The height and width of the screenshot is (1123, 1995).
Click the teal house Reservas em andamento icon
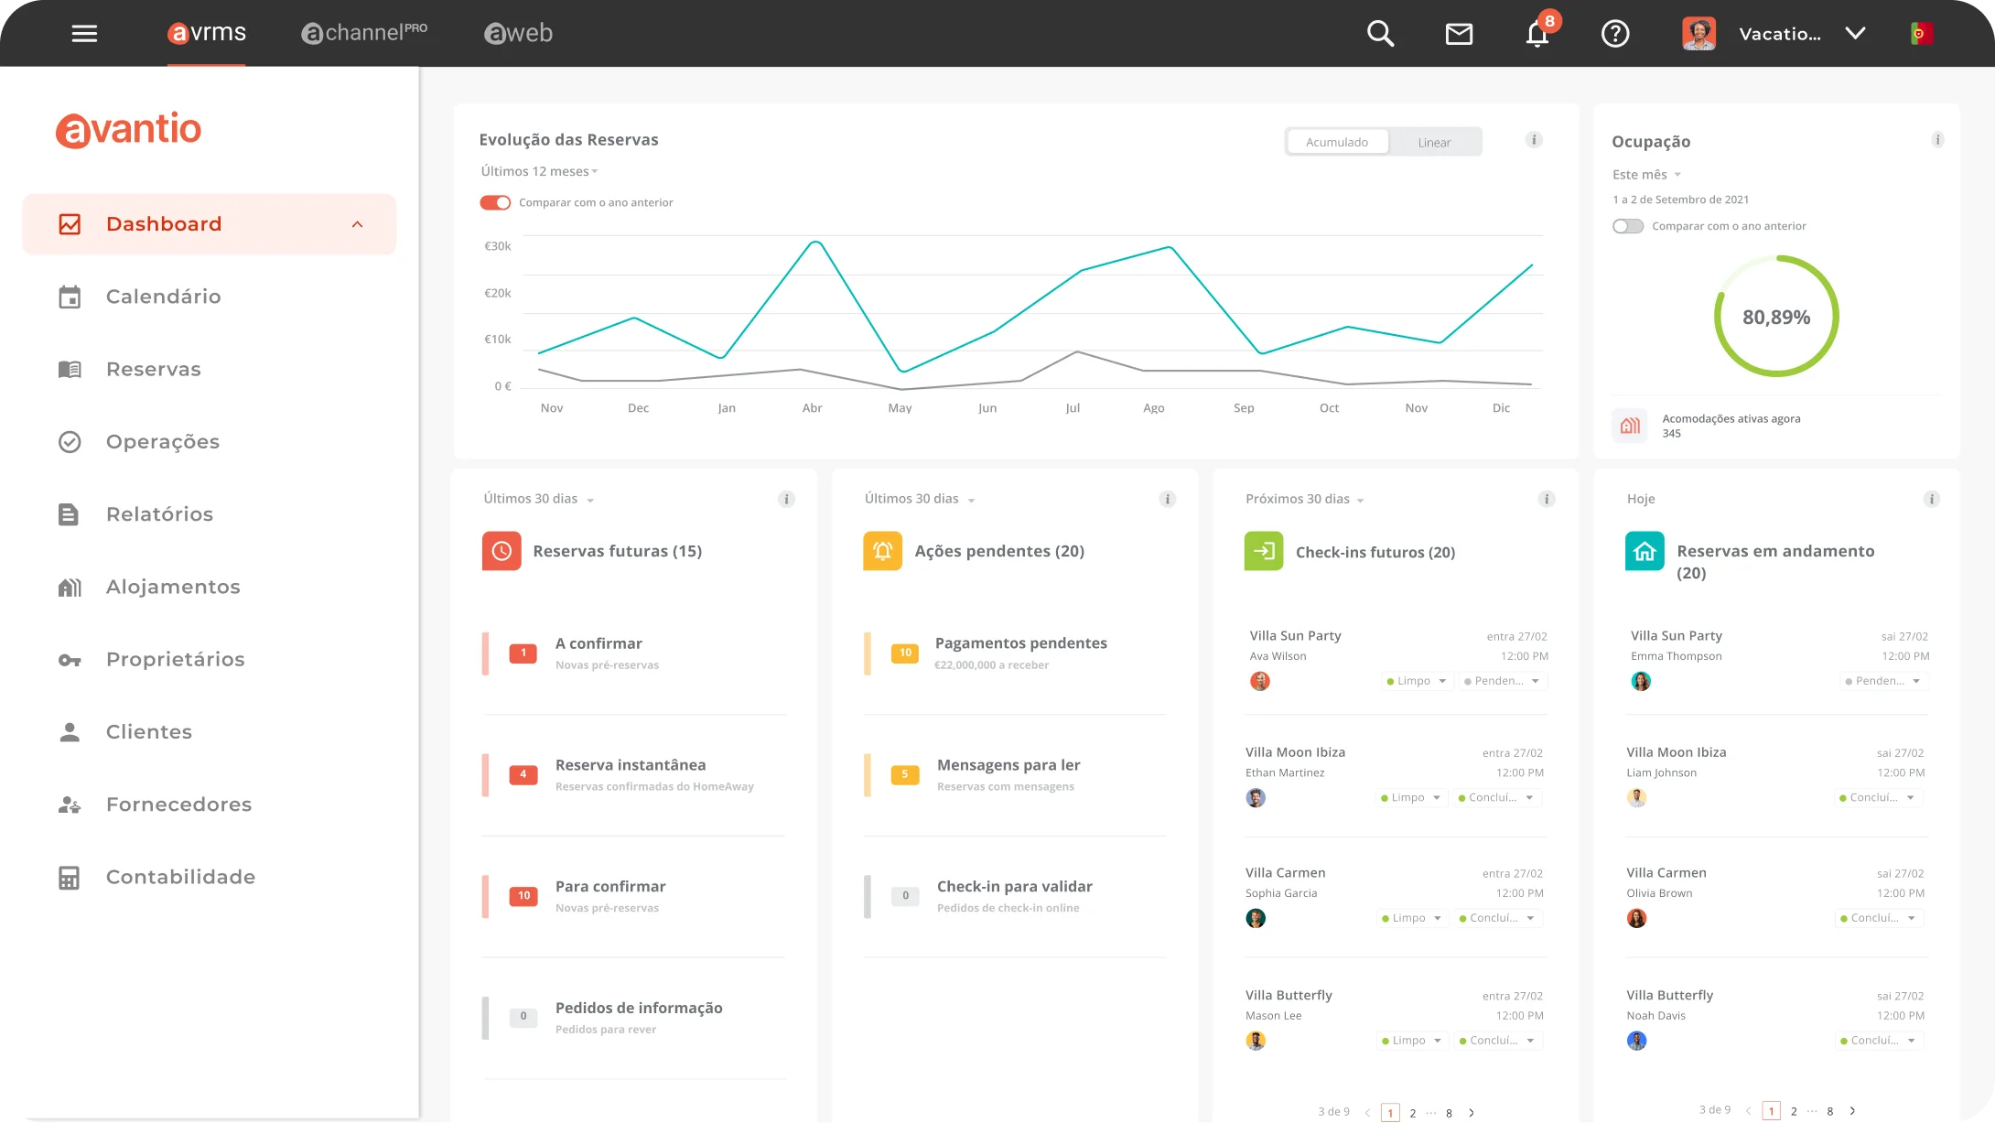point(1645,551)
